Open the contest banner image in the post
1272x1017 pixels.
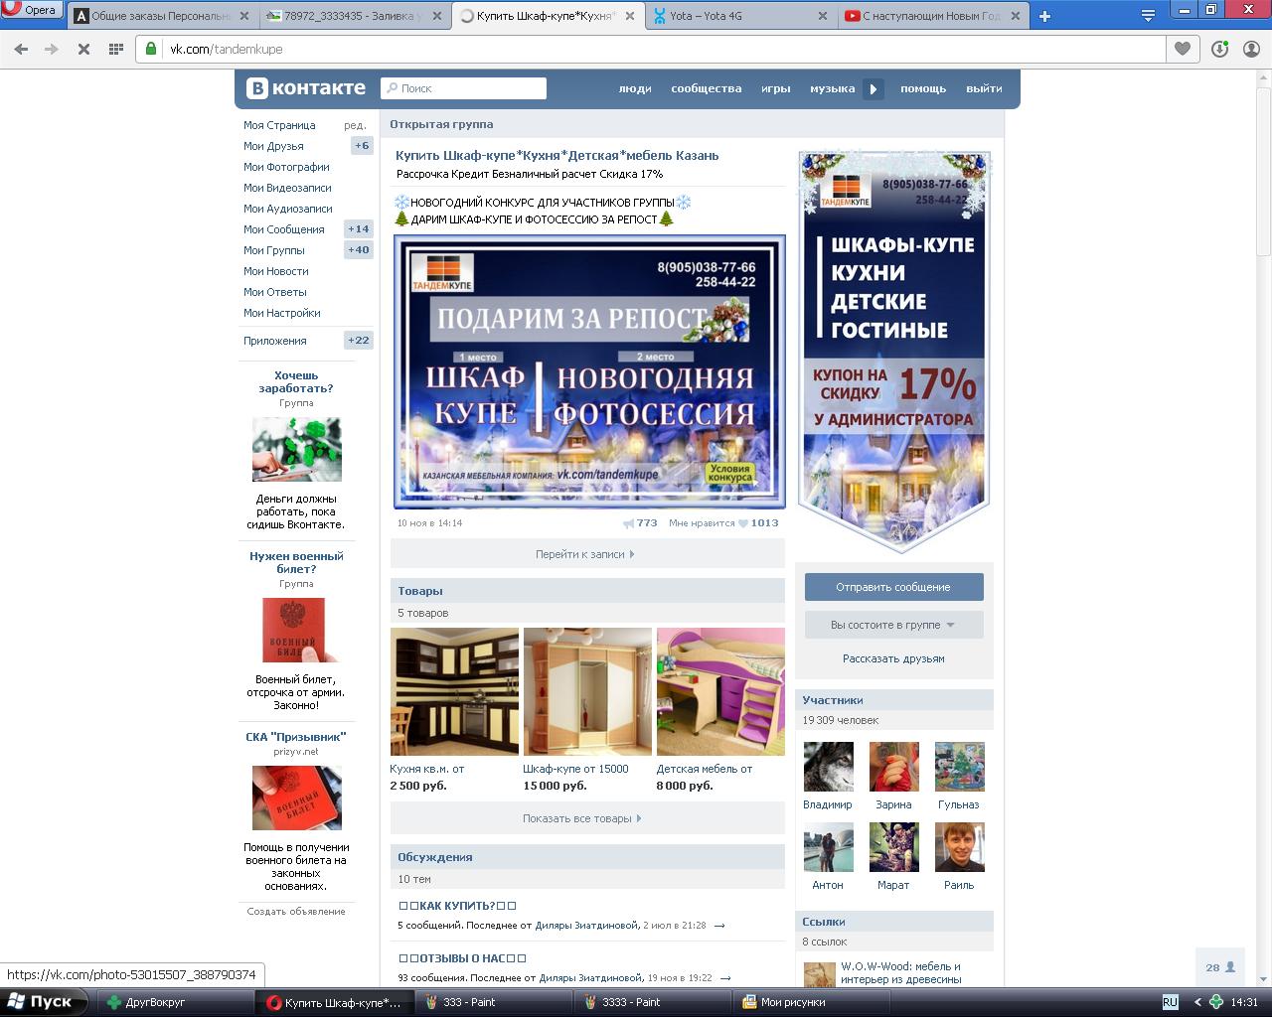(x=589, y=371)
